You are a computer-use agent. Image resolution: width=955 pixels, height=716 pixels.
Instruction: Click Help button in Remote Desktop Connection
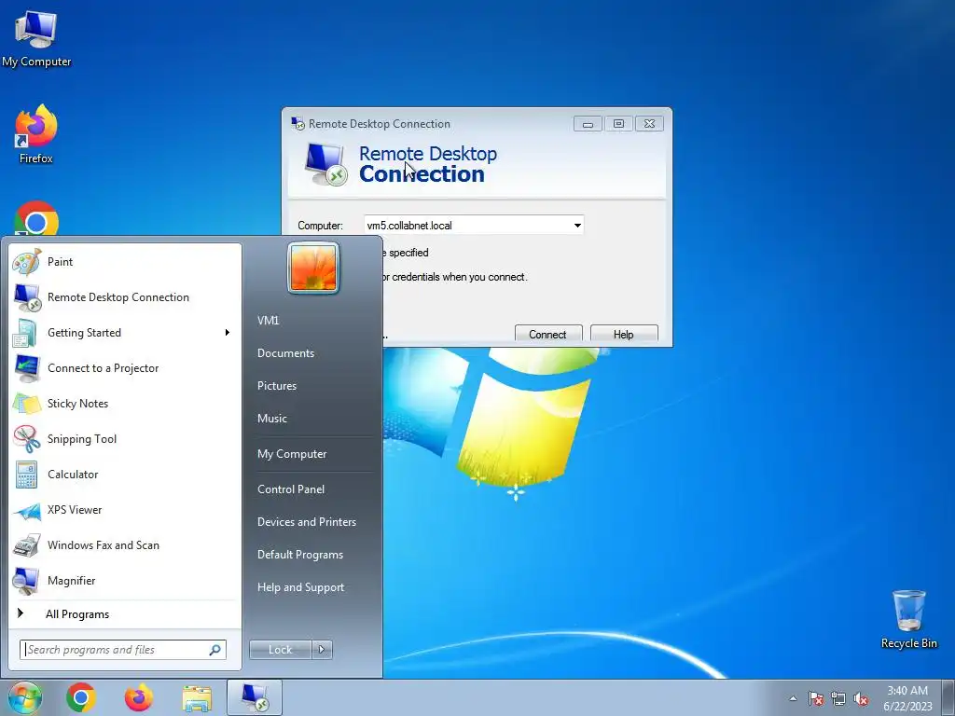tap(624, 334)
